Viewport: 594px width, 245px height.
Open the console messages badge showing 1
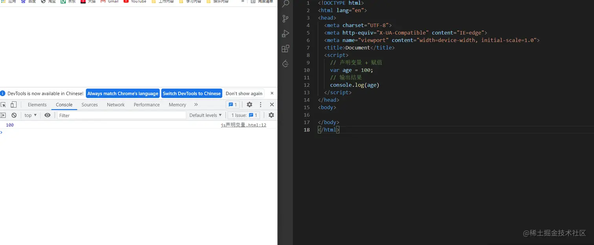pos(233,104)
